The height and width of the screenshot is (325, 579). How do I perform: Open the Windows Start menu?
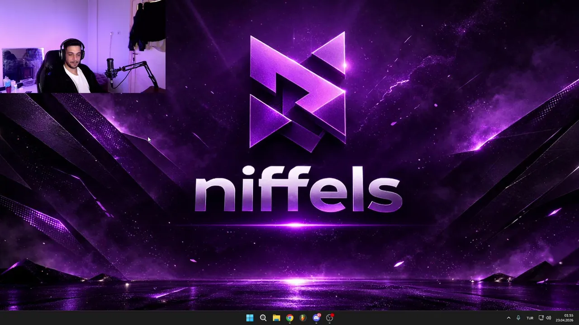(x=250, y=318)
